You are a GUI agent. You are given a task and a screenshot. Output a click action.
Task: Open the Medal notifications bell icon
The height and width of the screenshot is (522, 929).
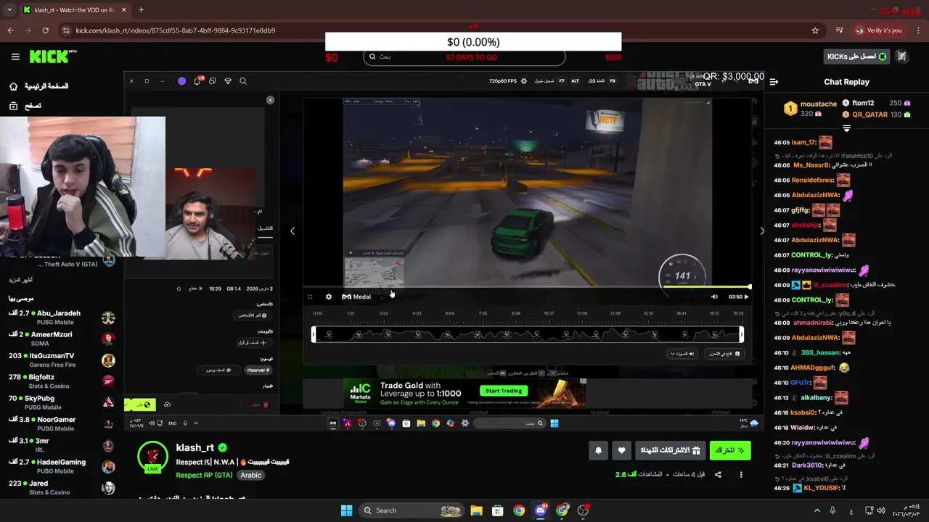pos(197,81)
